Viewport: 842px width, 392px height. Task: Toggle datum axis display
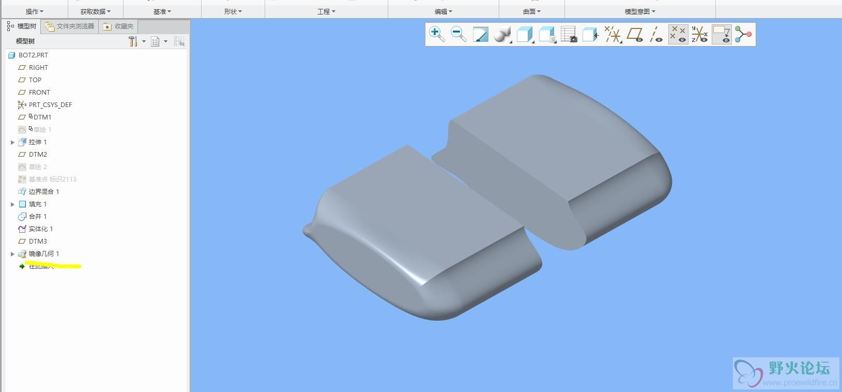pos(656,35)
